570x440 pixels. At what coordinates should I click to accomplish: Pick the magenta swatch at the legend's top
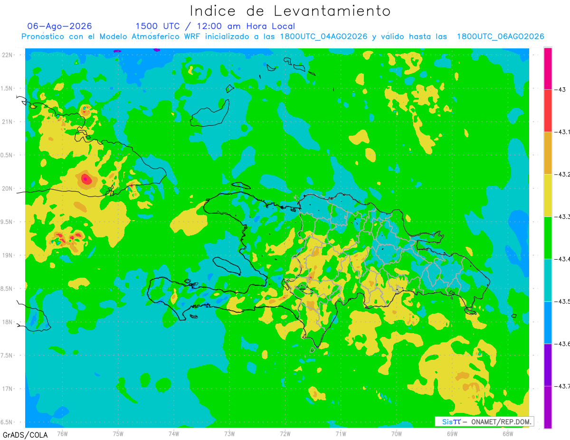(548, 68)
